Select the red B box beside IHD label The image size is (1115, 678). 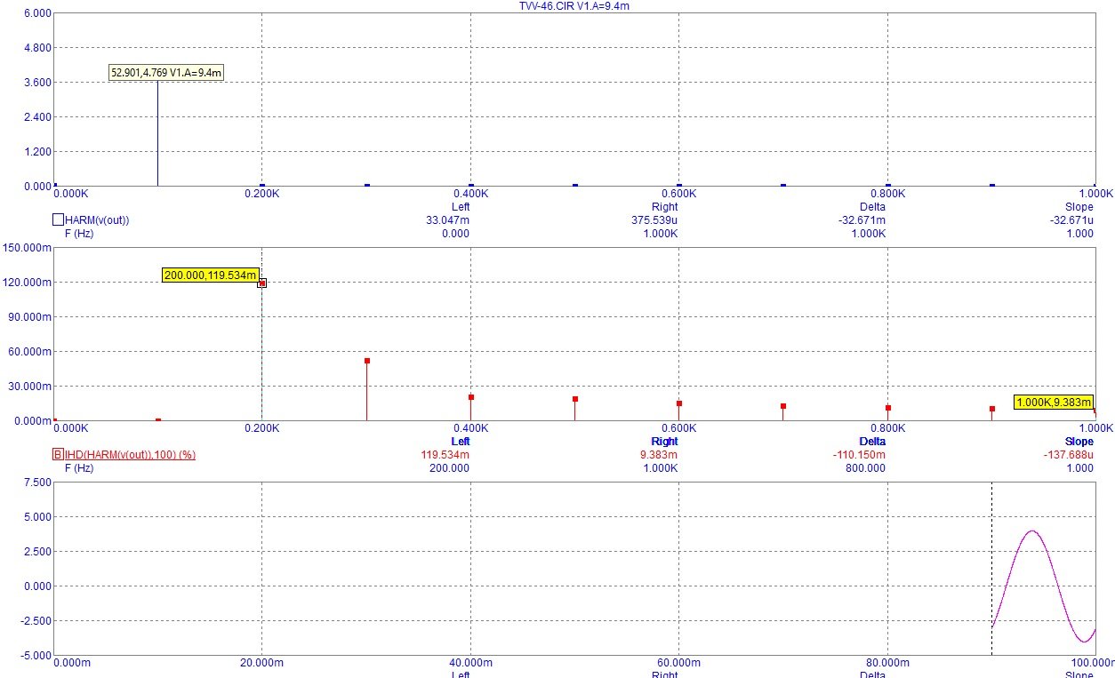(58, 455)
